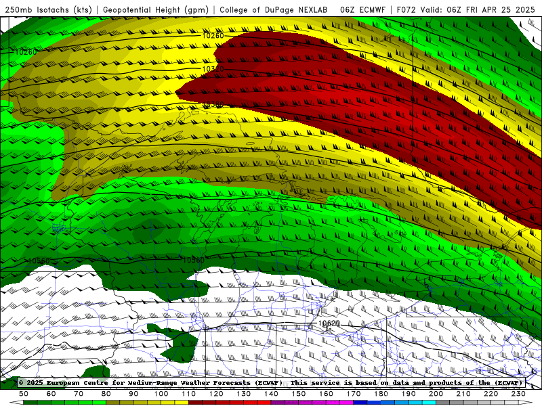Click the '220' value on the color scale

point(491,394)
